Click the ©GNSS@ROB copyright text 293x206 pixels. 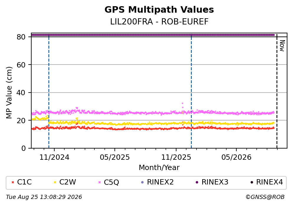(x=265, y=197)
